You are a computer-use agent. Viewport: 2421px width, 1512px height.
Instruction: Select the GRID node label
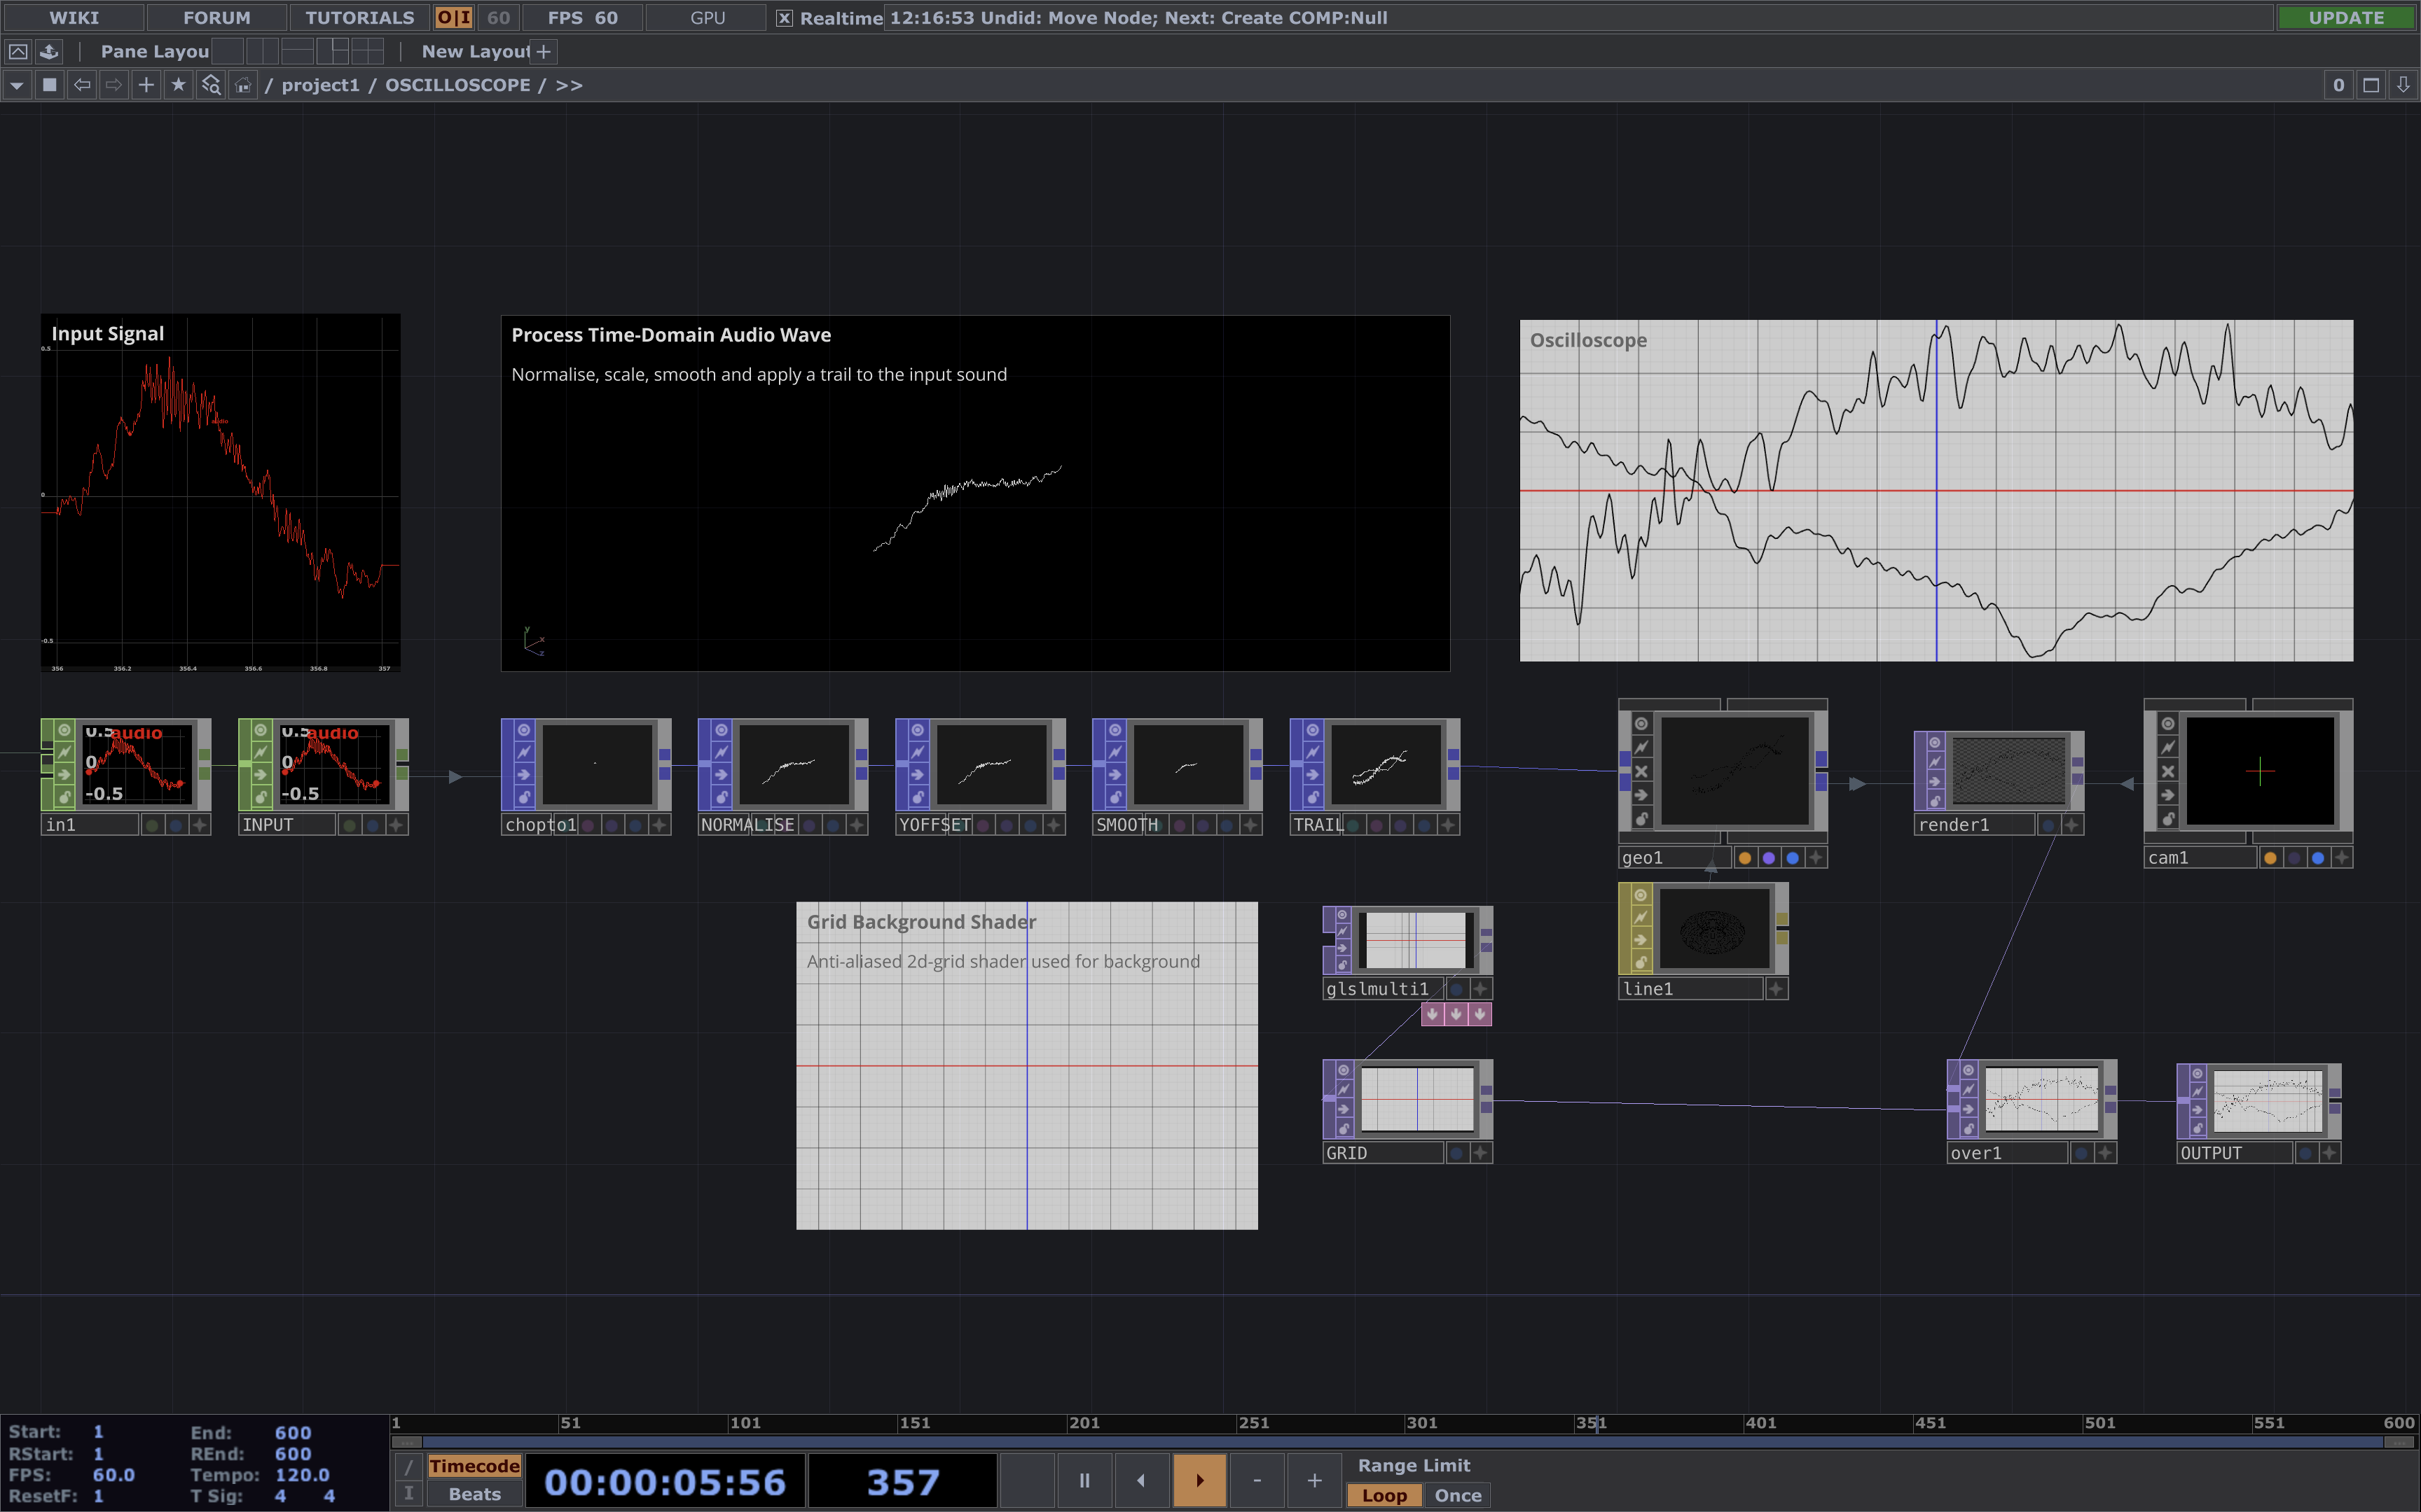pyautogui.click(x=1383, y=1153)
